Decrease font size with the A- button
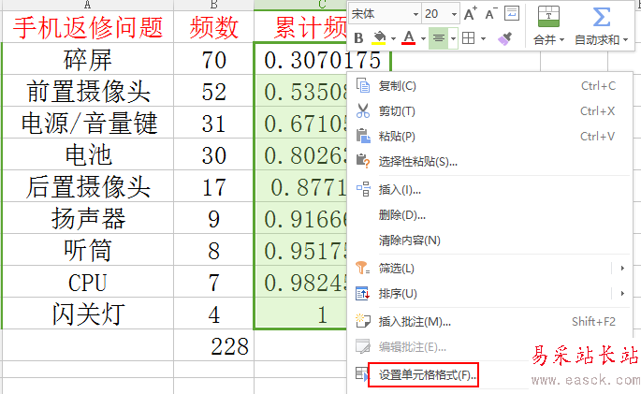 tap(490, 14)
